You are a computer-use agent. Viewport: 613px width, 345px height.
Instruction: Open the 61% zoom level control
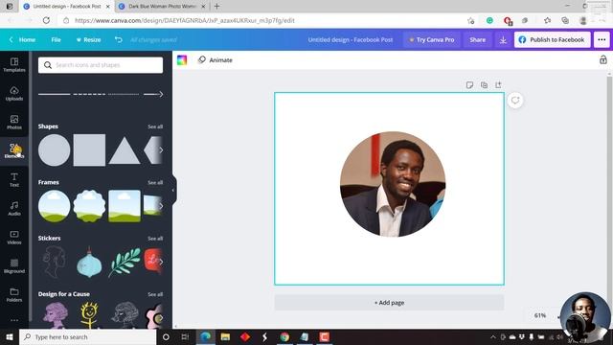coord(540,315)
